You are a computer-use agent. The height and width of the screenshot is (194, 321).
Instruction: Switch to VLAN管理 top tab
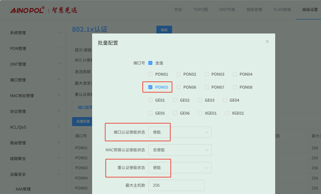[282, 10]
